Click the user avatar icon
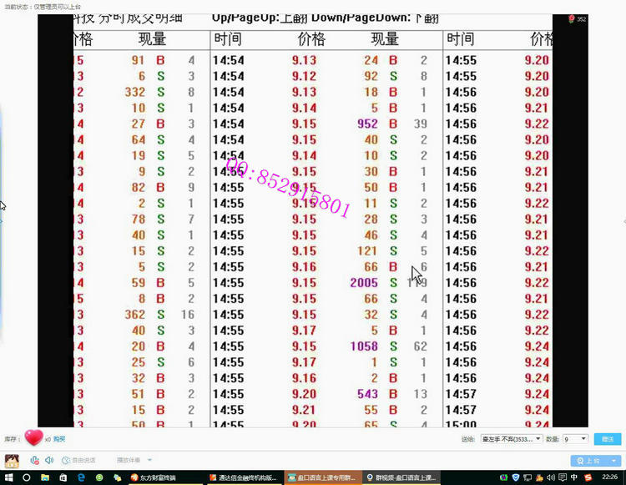The height and width of the screenshot is (485, 626). click(12, 461)
